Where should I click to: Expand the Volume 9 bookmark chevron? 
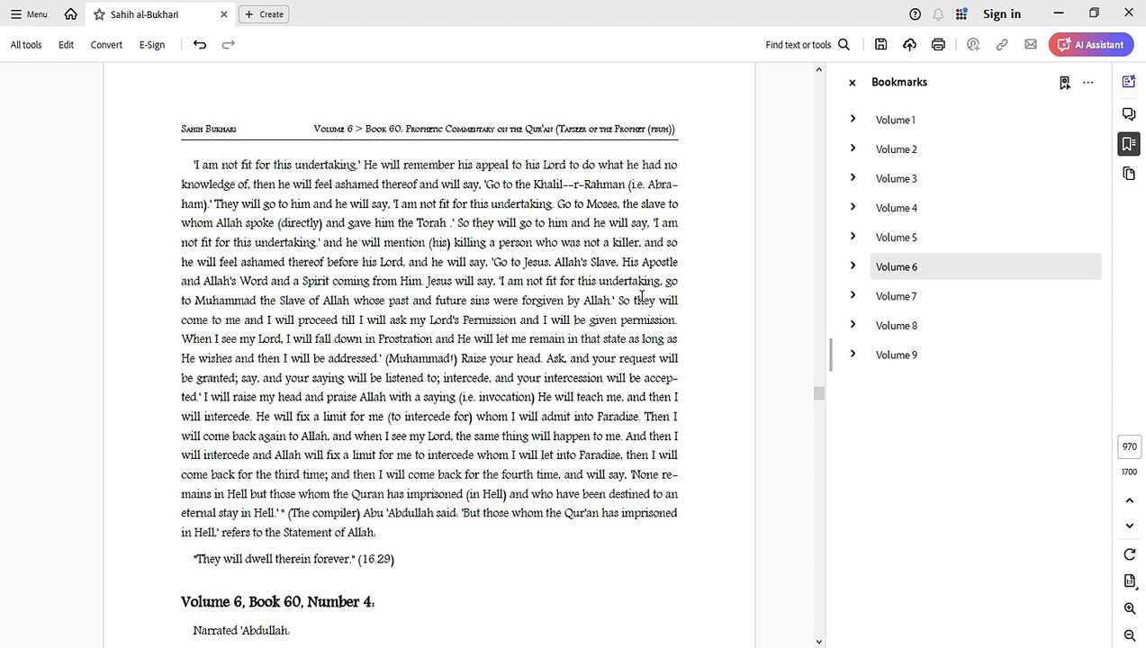853,354
